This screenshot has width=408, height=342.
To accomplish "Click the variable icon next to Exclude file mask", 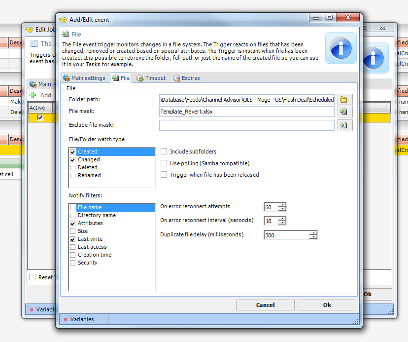I will tap(343, 125).
